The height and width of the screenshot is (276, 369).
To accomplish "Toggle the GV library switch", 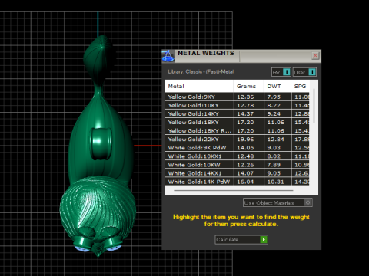I will coord(281,72).
